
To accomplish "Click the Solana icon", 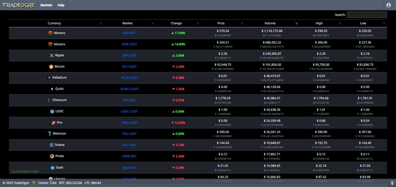I will pos(51,145).
